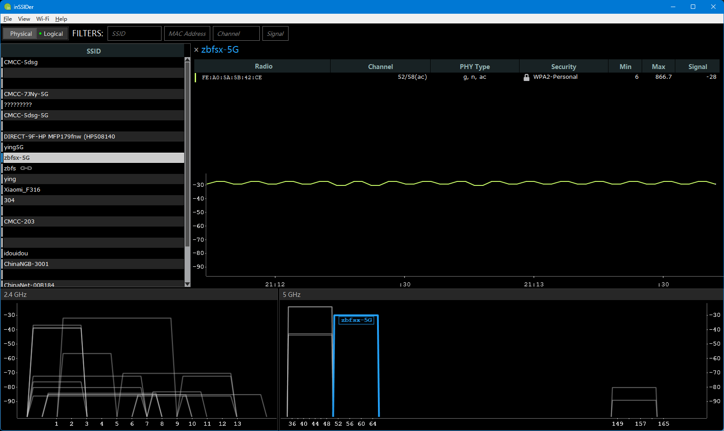Sort by the Signal column header

point(697,66)
